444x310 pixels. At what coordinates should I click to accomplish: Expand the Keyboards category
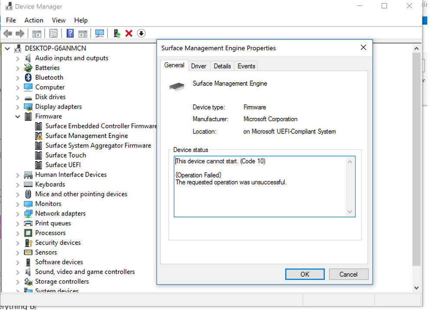pyautogui.click(x=17, y=185)
